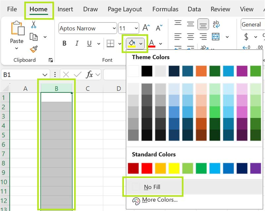Expand the Fill Color dropdown arrow
Viewport: 265px width, 211px height.
coord(141,44)
